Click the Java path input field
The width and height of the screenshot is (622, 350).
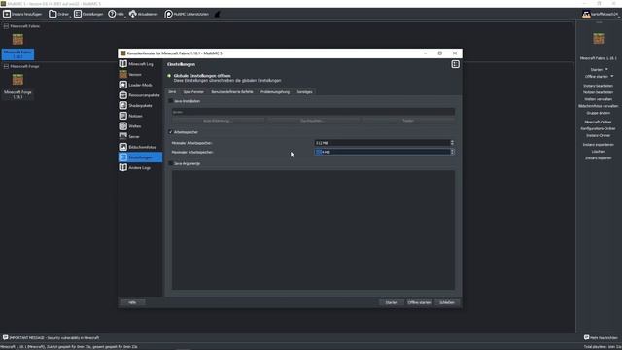[313, 112]
